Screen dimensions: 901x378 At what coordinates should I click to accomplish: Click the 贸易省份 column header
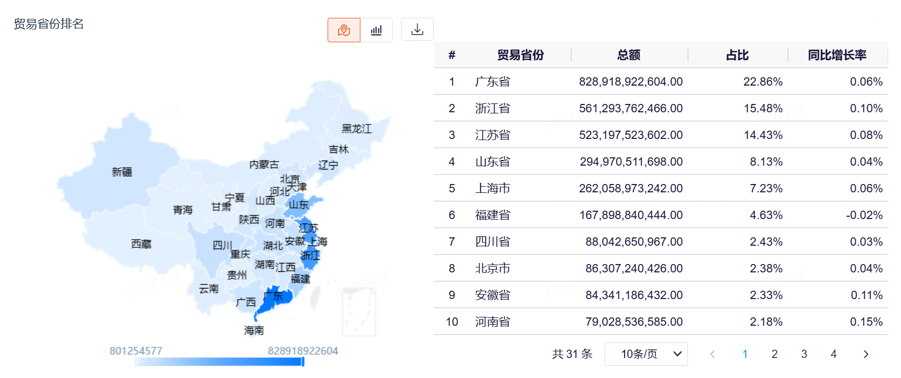521,55
